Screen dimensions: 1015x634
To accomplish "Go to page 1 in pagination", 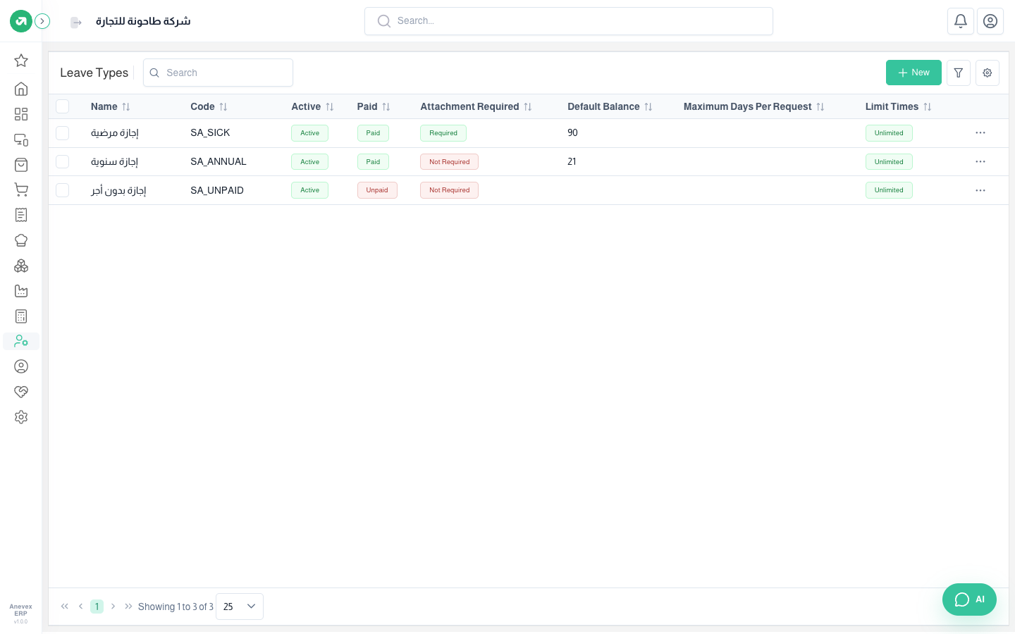I will coord(97,607).
